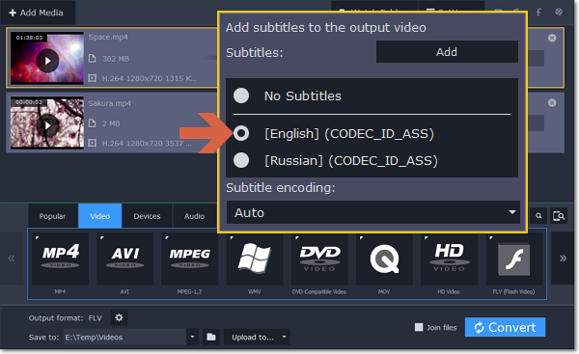Viewport: 579px width, 354px height.
Task: Choose the MPEG-1,2 format icon
Action: coord(190,259)
